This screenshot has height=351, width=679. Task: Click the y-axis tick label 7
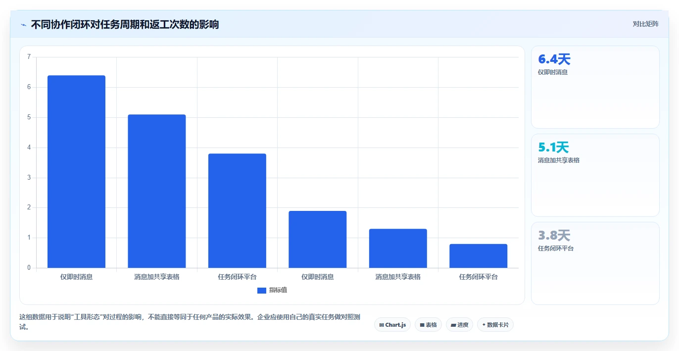click(29, 57)
